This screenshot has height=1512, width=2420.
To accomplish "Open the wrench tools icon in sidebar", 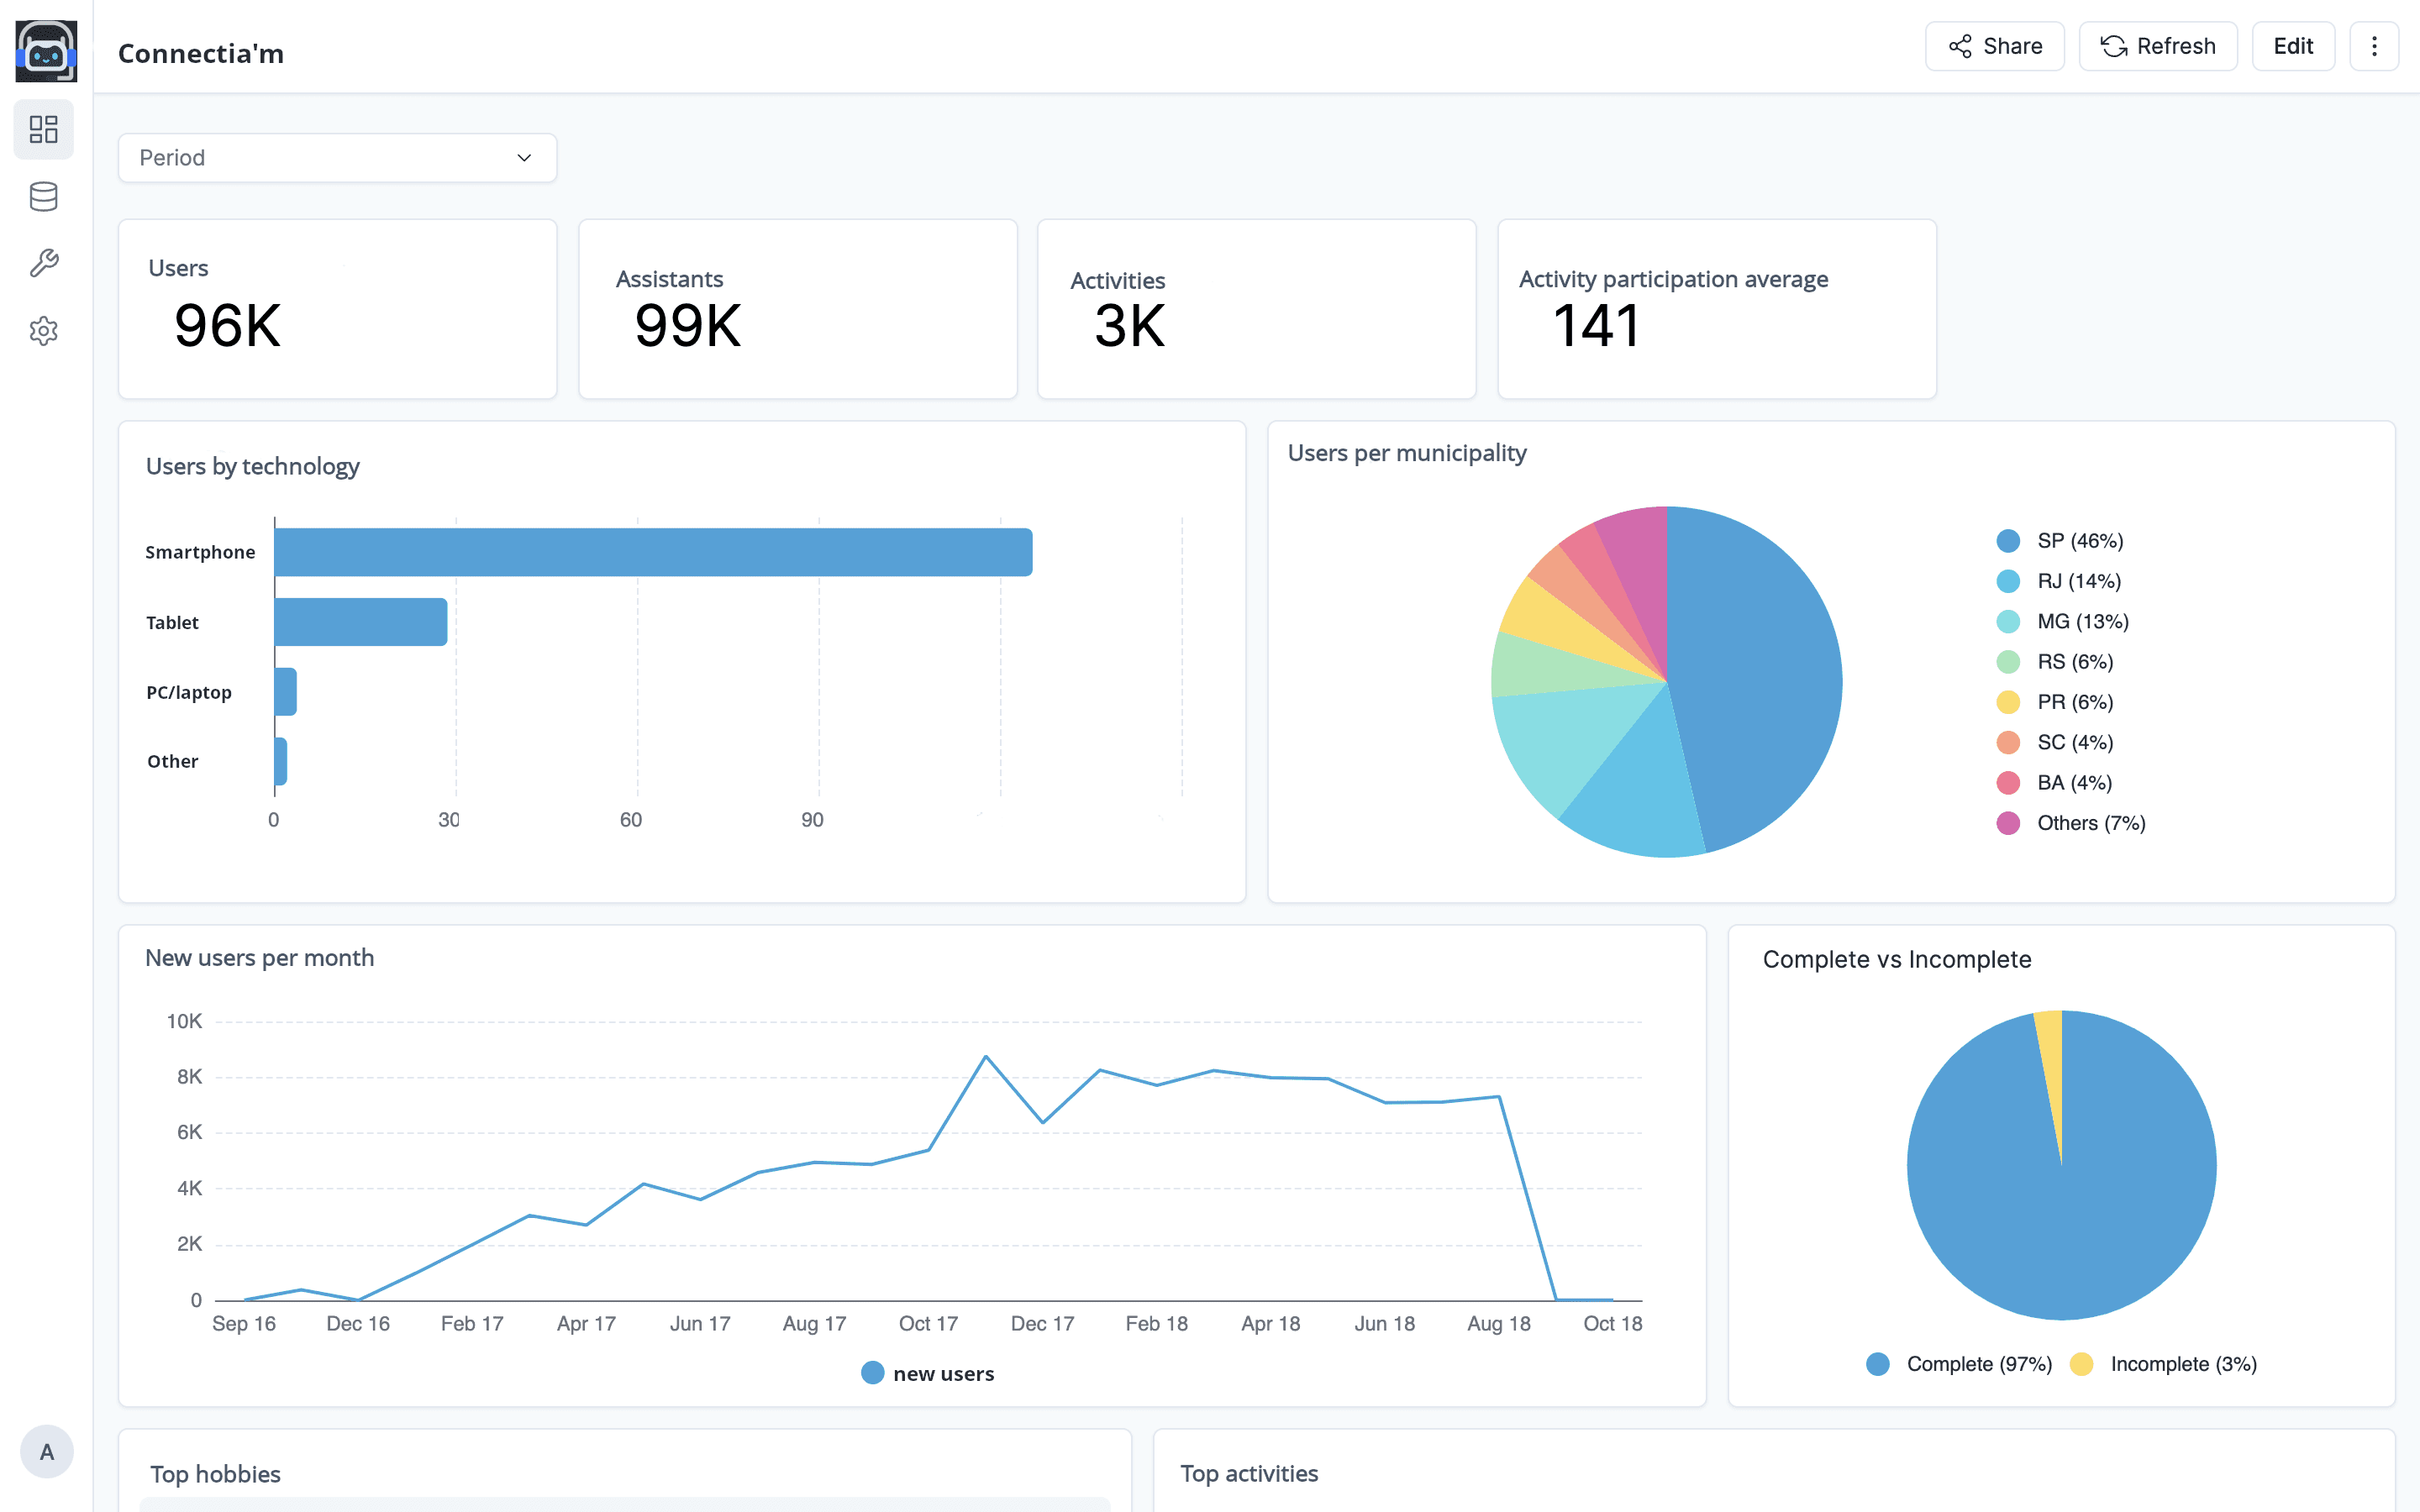I will pos(44,264).
